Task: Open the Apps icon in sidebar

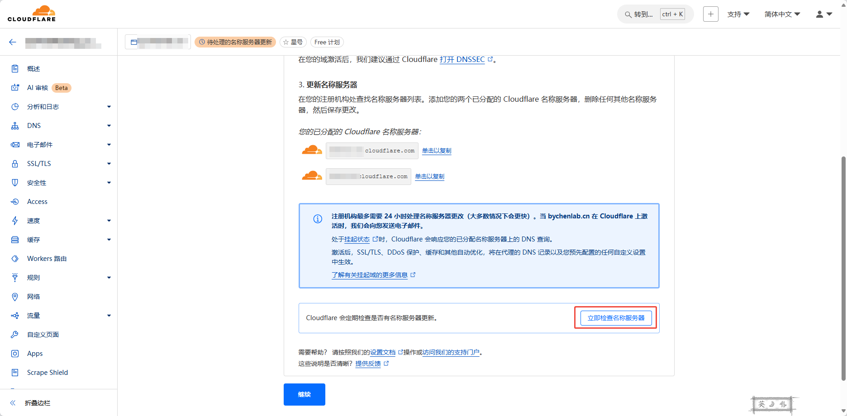Action: 15,354
